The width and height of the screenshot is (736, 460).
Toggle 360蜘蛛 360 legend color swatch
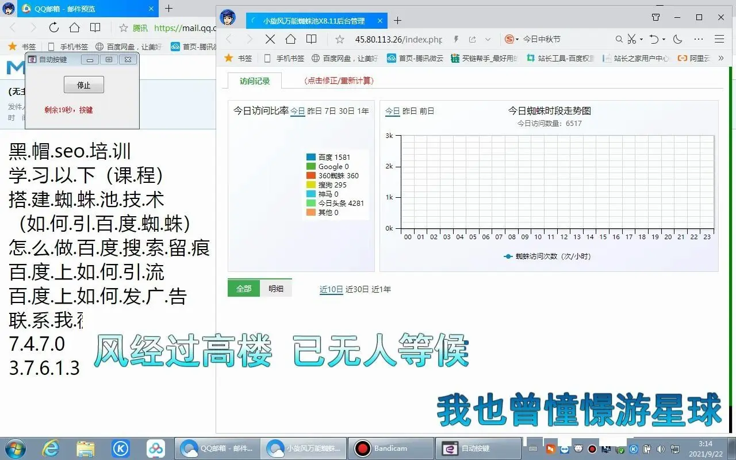(311, 175)
